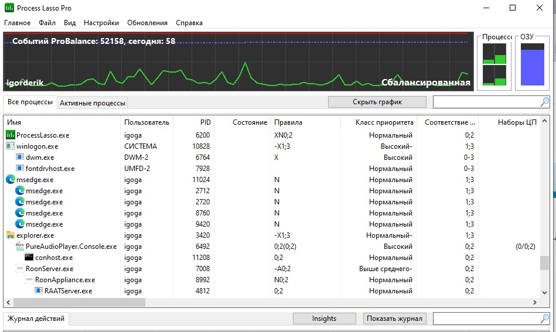Click the horizontal scrollbar thumb
The image size is (556, 332).
(x=79, y=302)
